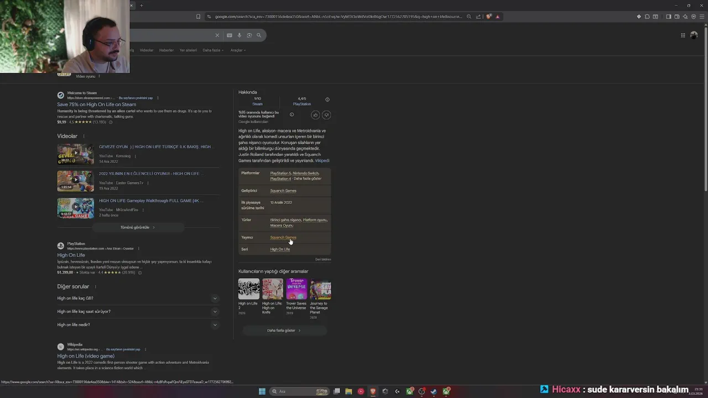The width and height of the screenshot is (708, 398).
Task: Open Brave Leo AI icon
Action: (685, 17)
